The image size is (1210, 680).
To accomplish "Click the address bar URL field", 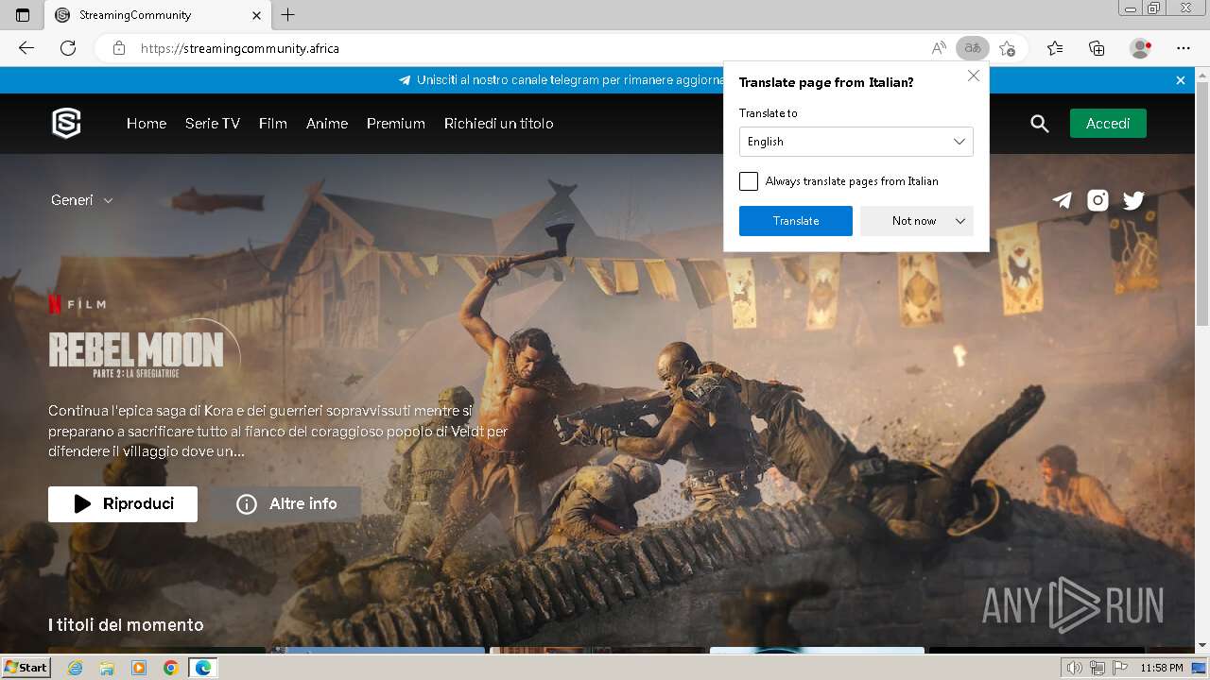I will pyautogui.click(x=529, y=48).
